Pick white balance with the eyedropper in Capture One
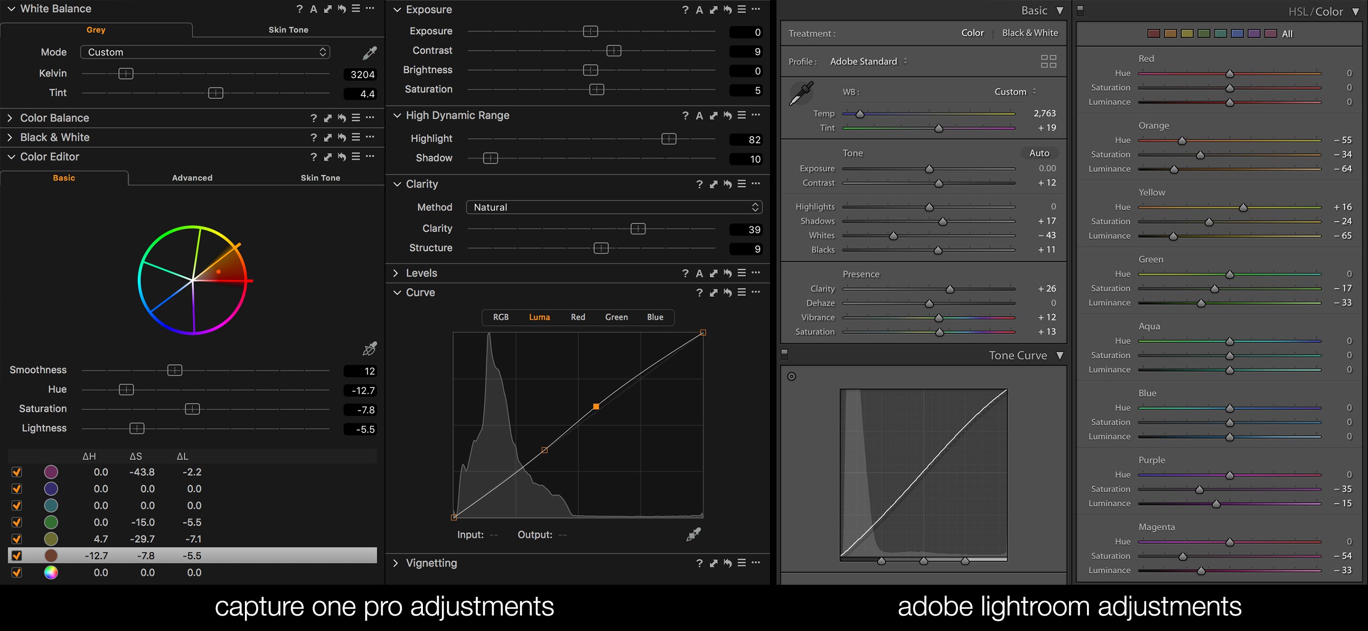The image size is (1368, 631). (370, 53)
